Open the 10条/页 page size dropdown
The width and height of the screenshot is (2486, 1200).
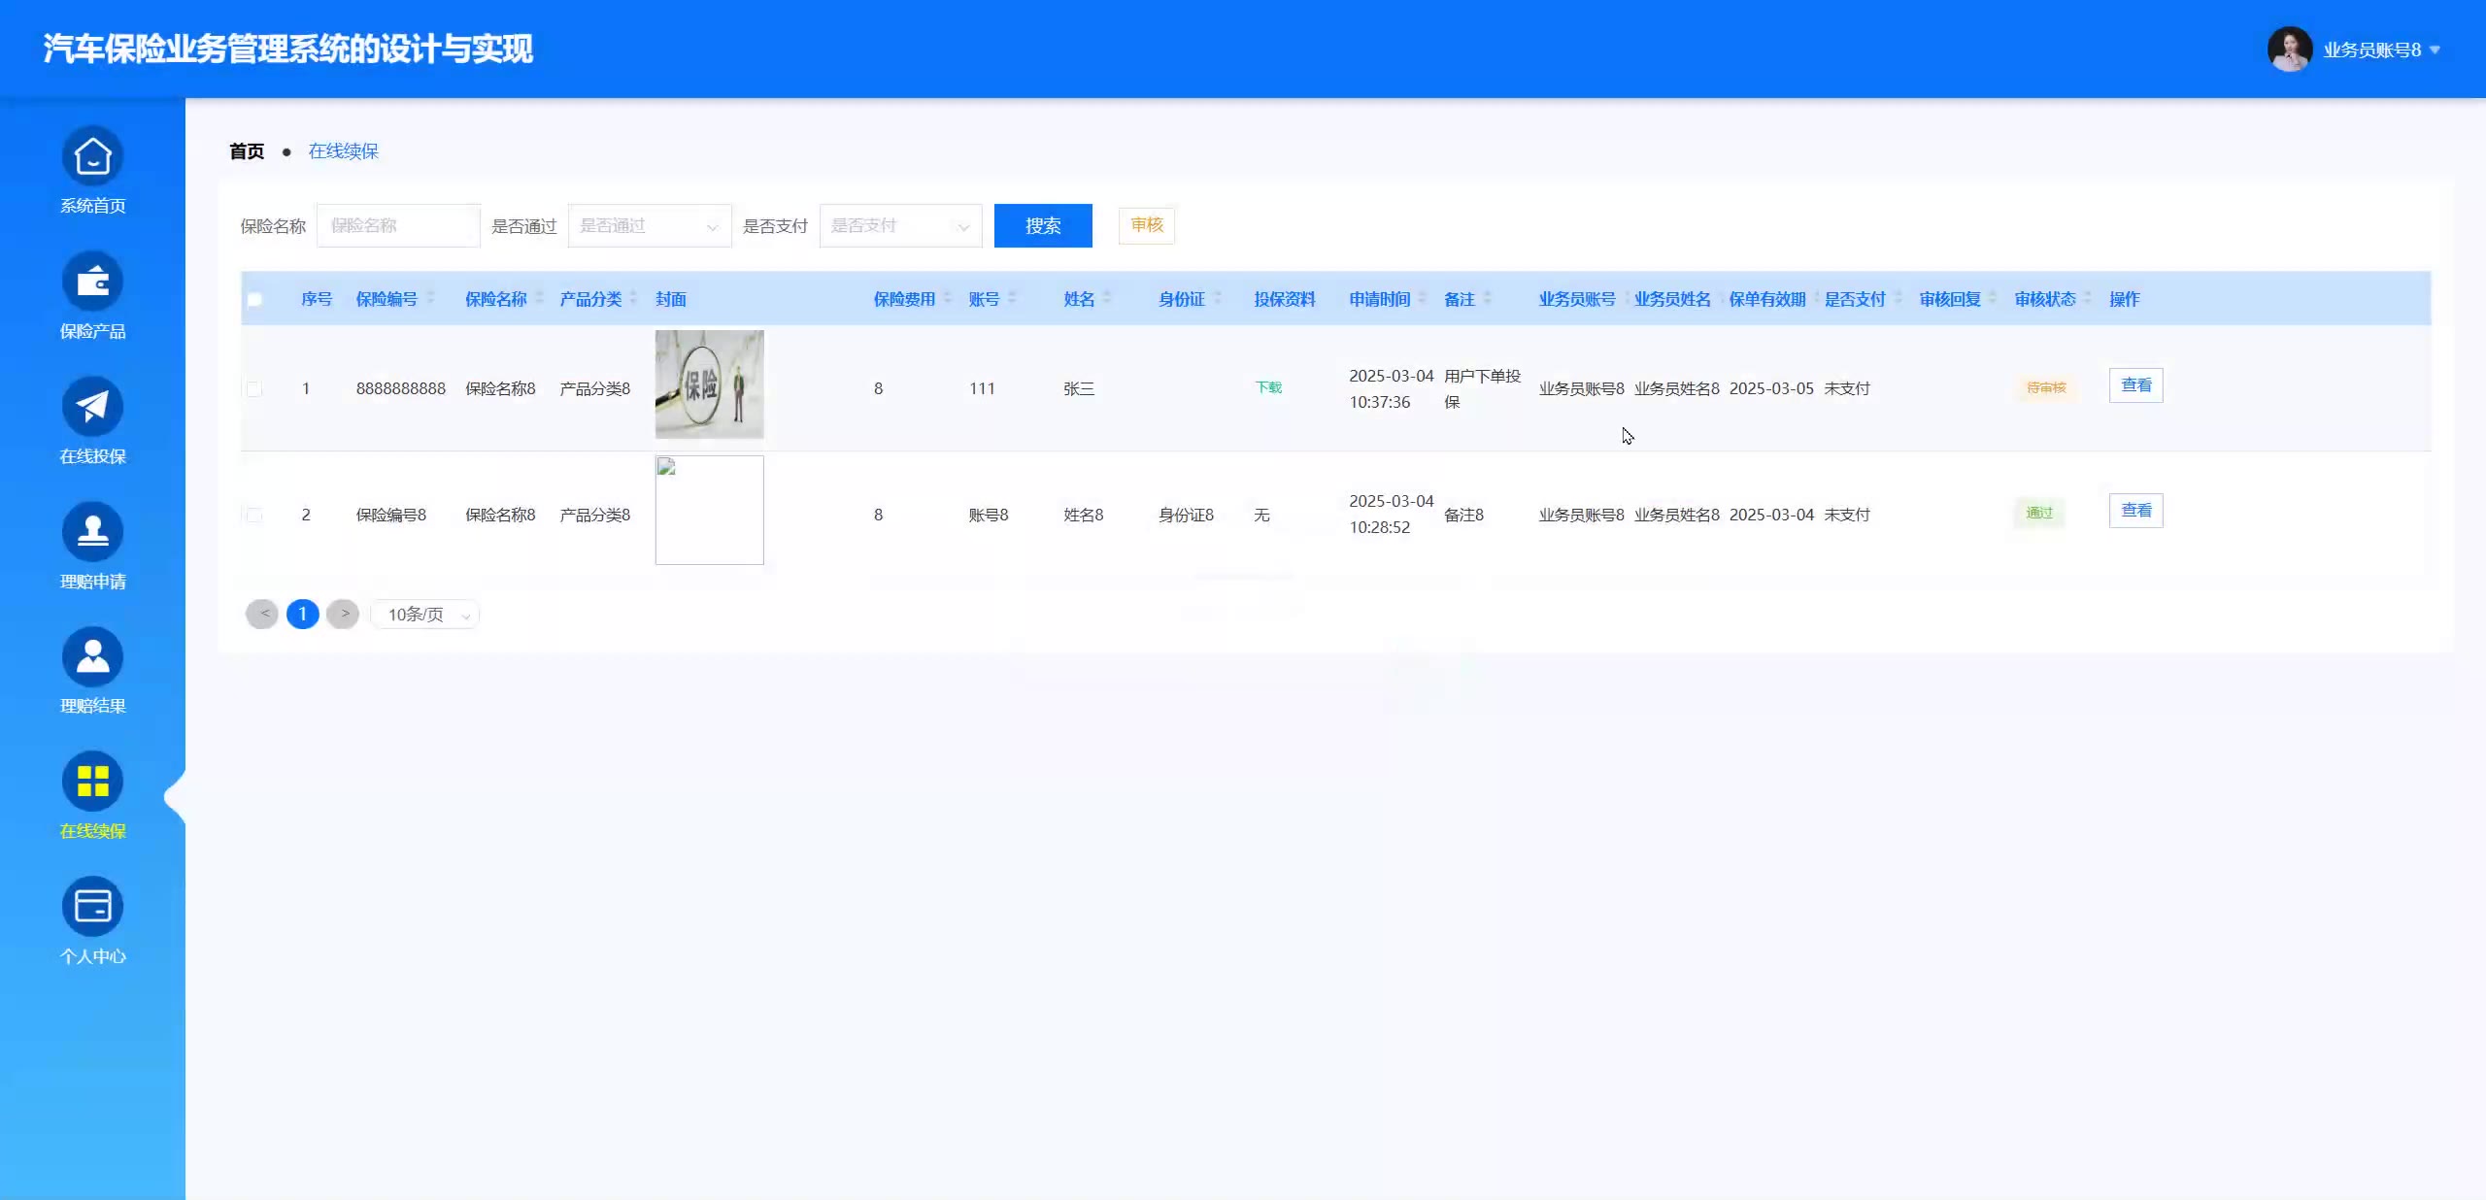coord(425,615)
